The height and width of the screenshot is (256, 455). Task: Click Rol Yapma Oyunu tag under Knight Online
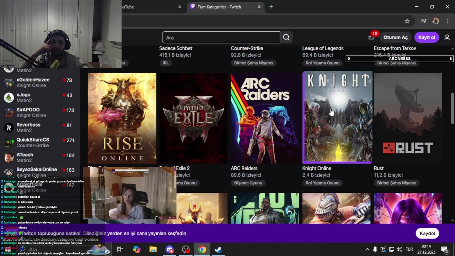323,183
